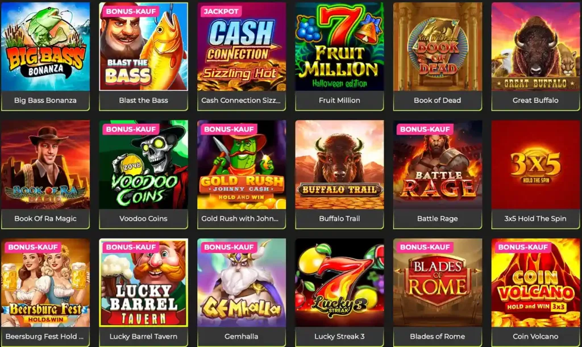Viewport: 582px width, 347px height.
Task: Launch Blast the Bass slot artwork
Action: (143, 47)
